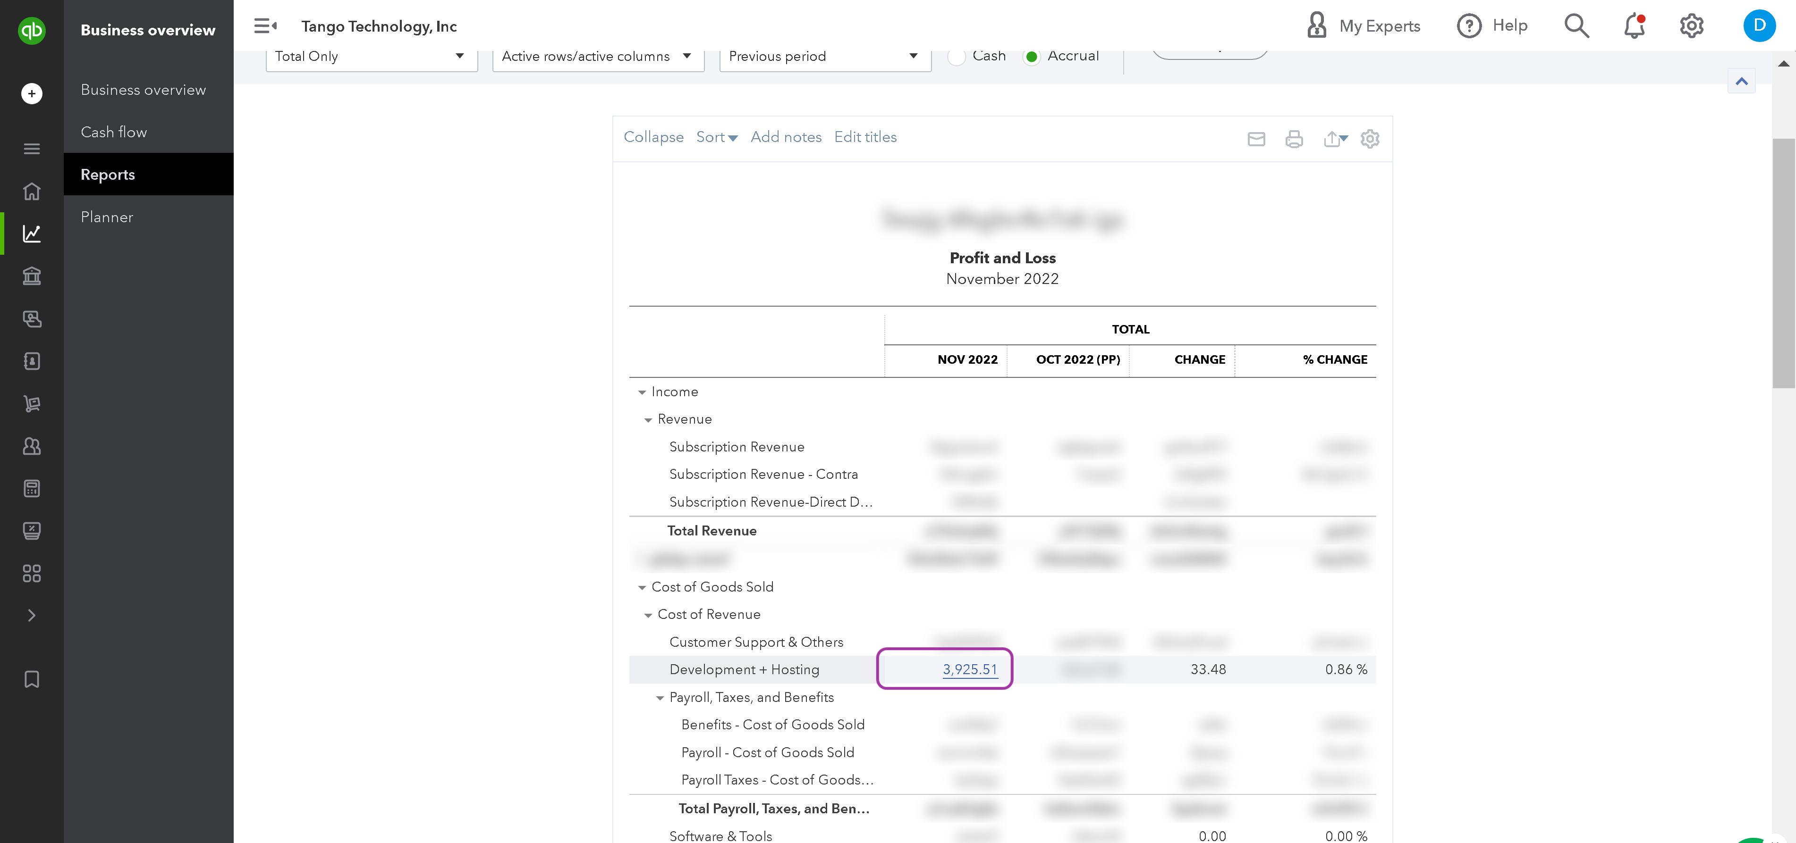The height and width of the screenshot is (843, 1796).
Task: Click the Total Revenue row label
Action: point(711,531)
